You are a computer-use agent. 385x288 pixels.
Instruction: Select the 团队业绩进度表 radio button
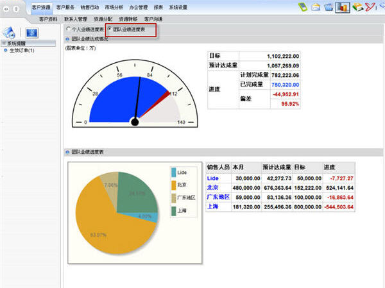(x=110, y=29)
